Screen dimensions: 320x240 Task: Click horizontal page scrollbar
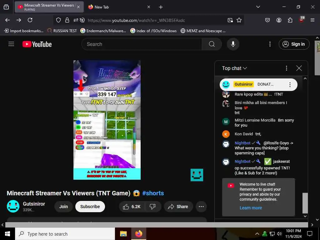click(x=157, y=225)
